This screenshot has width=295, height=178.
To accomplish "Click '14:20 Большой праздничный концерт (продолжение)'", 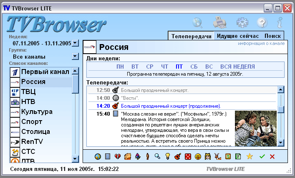I will click(x=182, y=106).
